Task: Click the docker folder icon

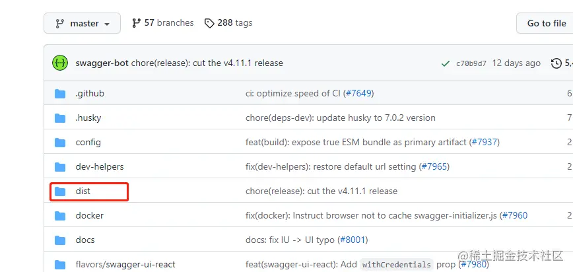Action: (x=60, y=216)
